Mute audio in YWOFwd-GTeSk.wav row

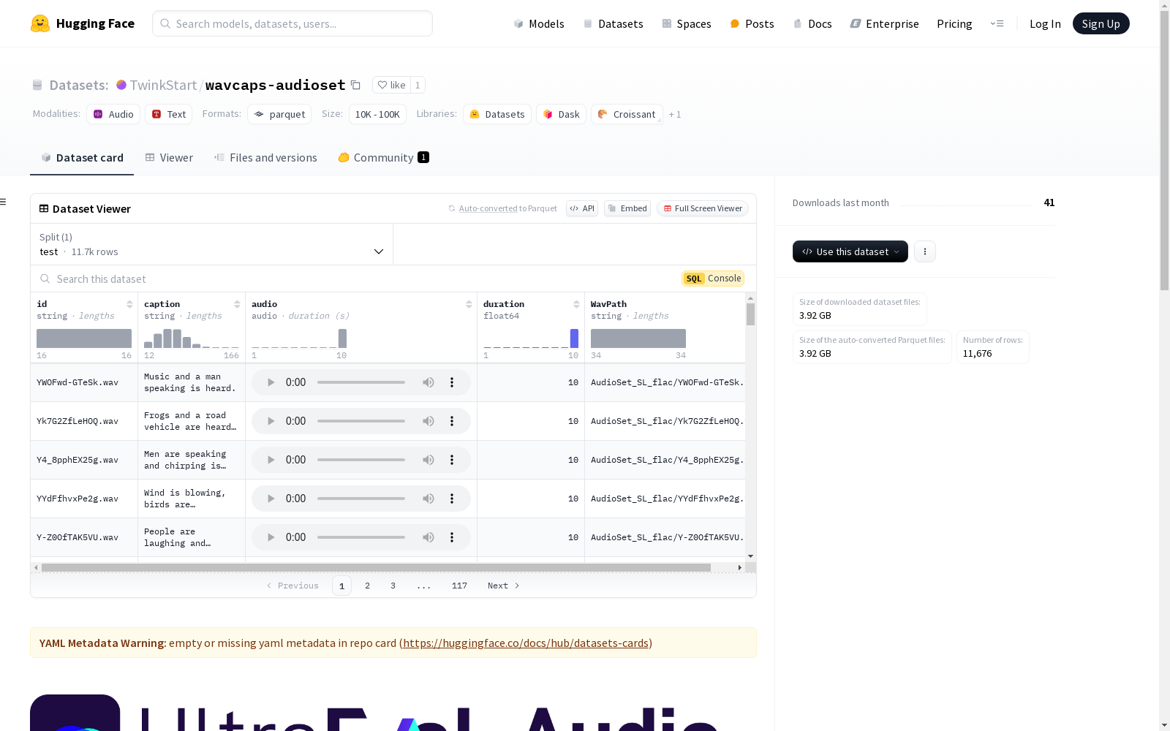[x=429, y=382]
